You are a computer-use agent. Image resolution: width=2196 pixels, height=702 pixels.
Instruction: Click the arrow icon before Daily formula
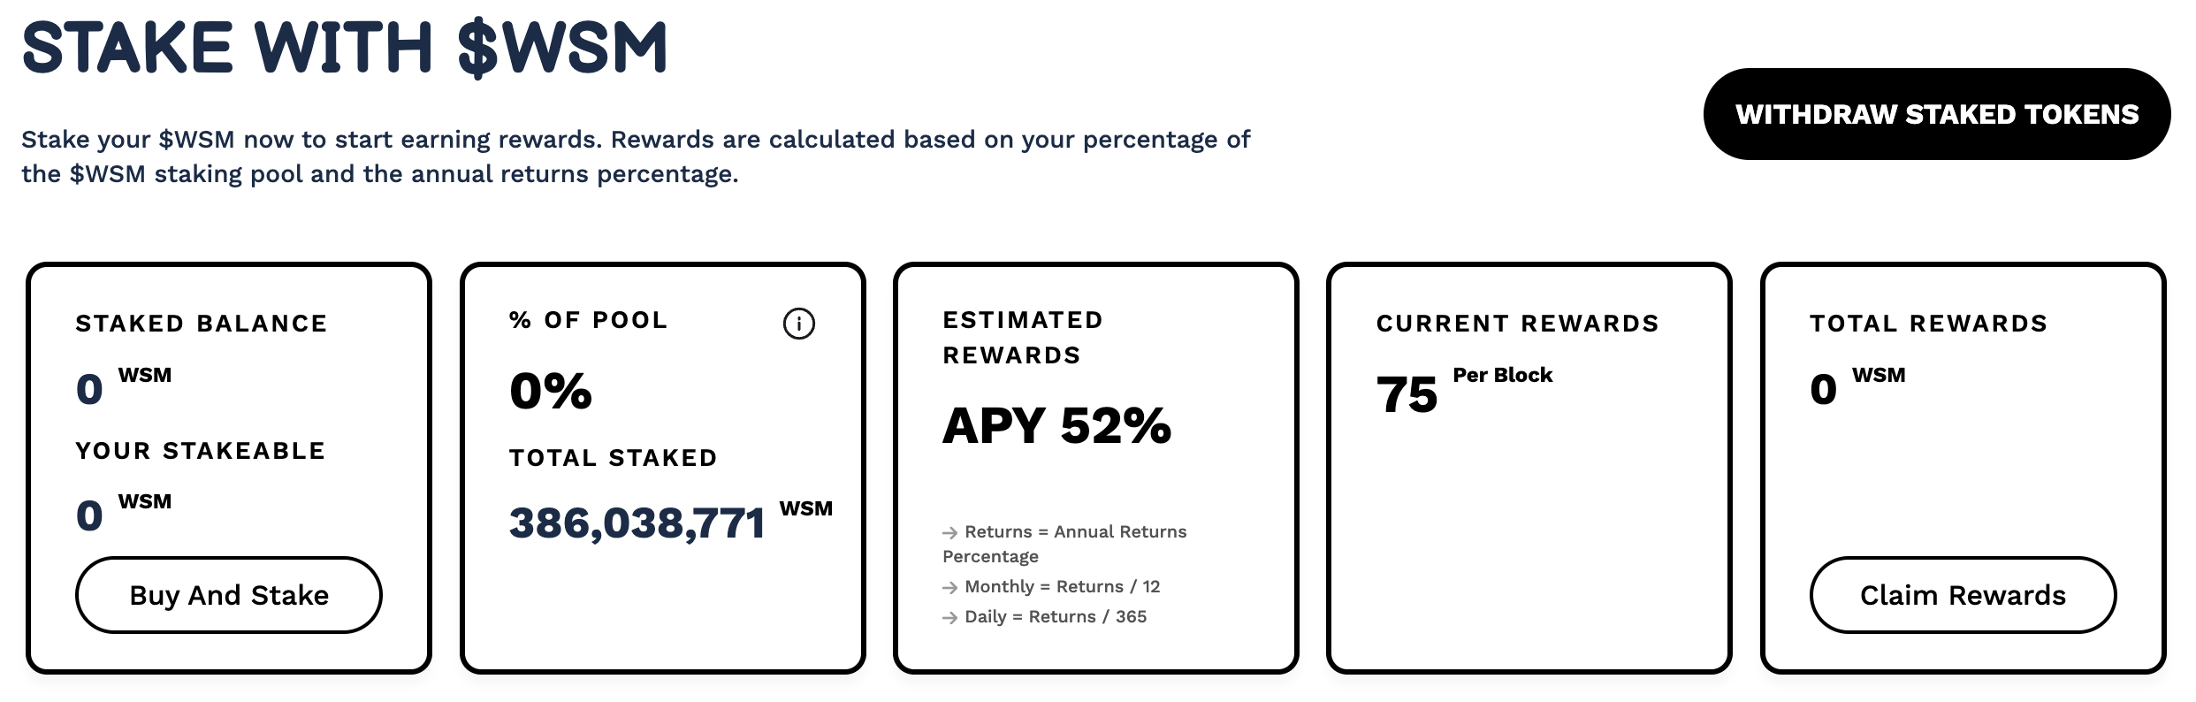pyautogui.click(x=950, y=618)
